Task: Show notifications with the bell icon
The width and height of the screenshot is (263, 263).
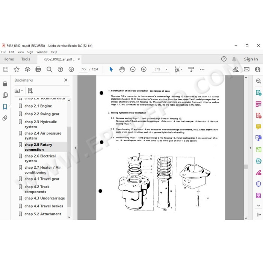Action: (234, 59)
